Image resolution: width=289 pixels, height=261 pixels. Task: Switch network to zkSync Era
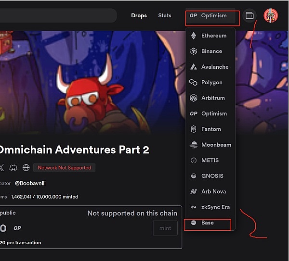[x=210, y=207]
